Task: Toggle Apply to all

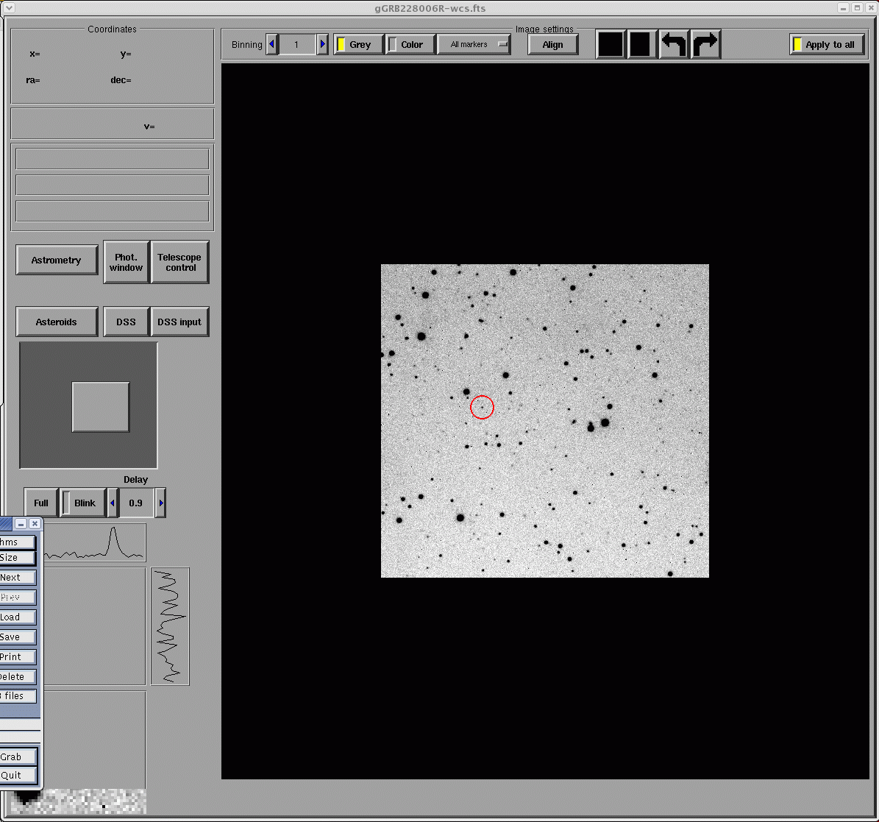Action: pos(828,44)
